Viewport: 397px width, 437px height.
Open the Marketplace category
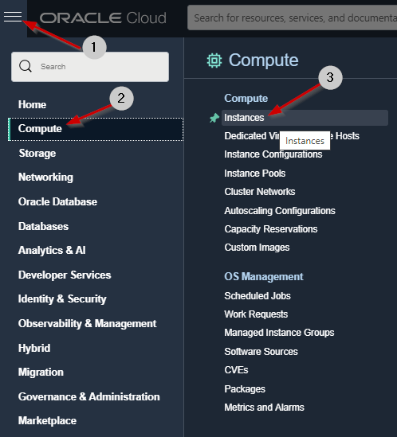47,420
